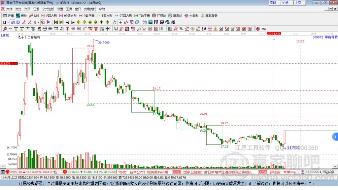Open the 六角形 hexagon chart
Viewport: 338px width, 190px height.
coord(191,16)
